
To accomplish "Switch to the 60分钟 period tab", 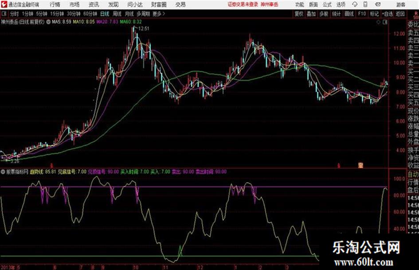I will click(x=90, y=14).
